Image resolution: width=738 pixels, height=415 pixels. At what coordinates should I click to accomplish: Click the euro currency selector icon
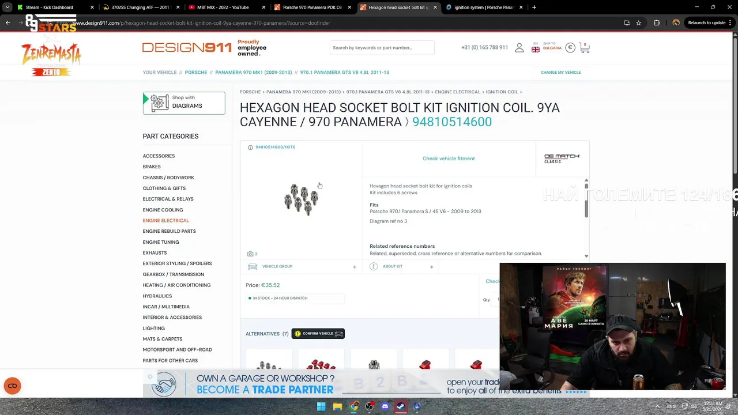pos(570,48)
